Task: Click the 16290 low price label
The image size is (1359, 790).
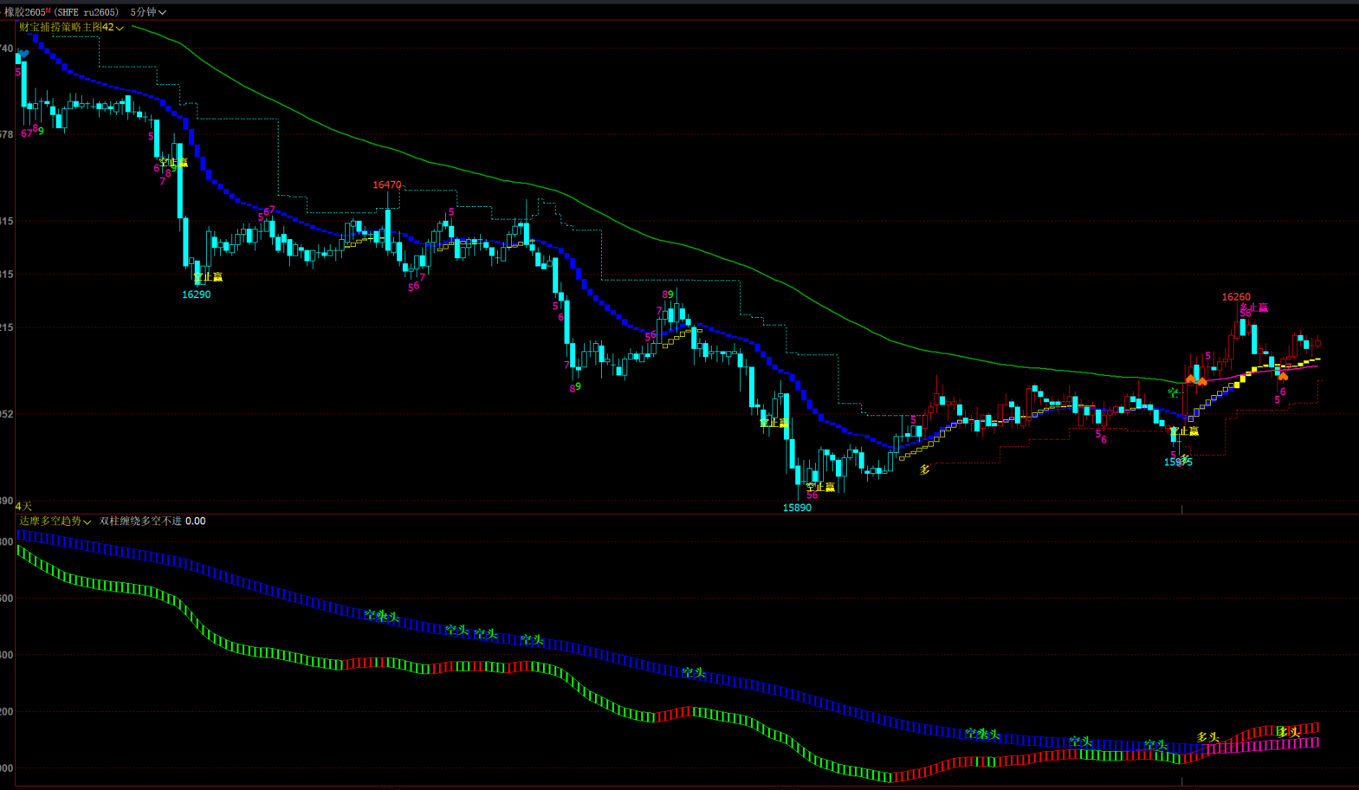Action: (x=196, y=295)
